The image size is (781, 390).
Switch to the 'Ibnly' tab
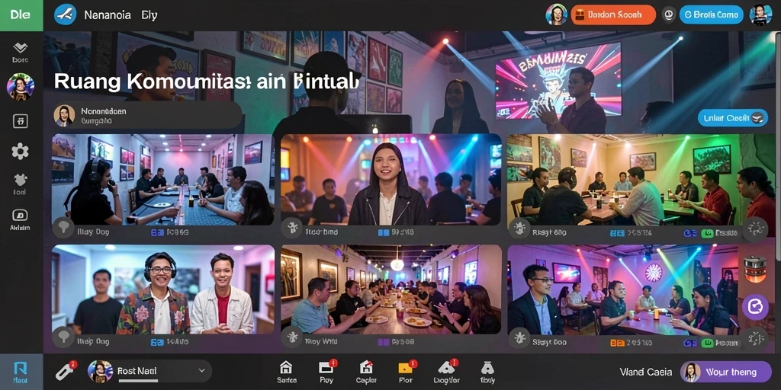tap(487, 372)
